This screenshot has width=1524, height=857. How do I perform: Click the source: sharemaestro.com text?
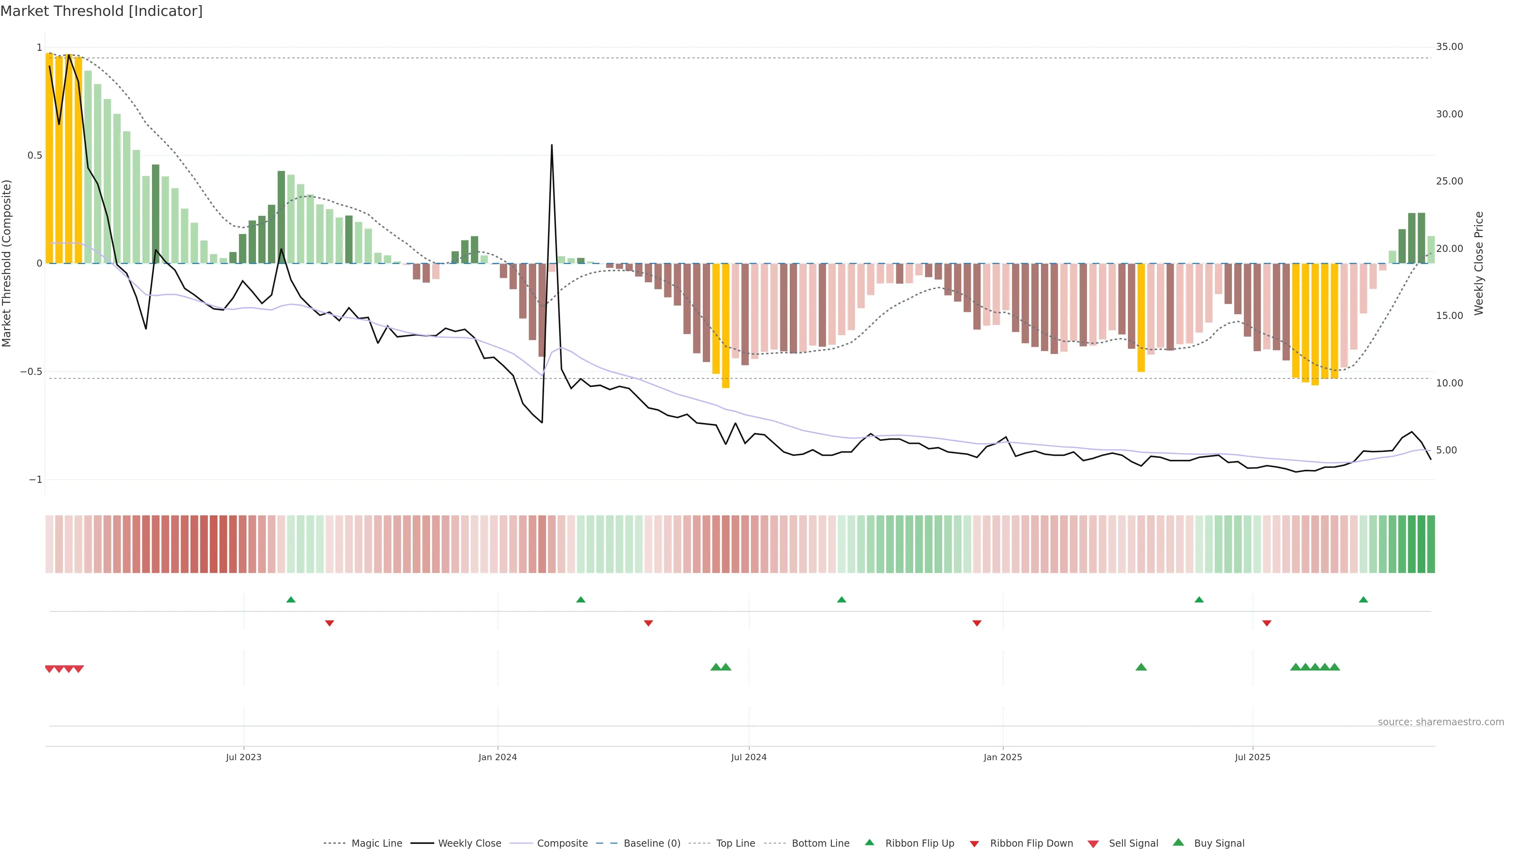click(1441, 722)
